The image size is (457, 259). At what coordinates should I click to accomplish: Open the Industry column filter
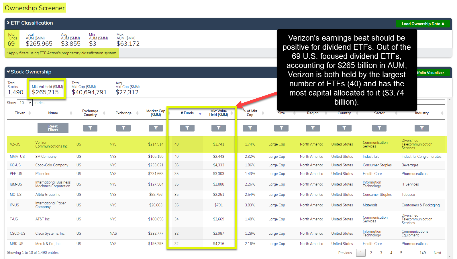[x=422, y=128]
